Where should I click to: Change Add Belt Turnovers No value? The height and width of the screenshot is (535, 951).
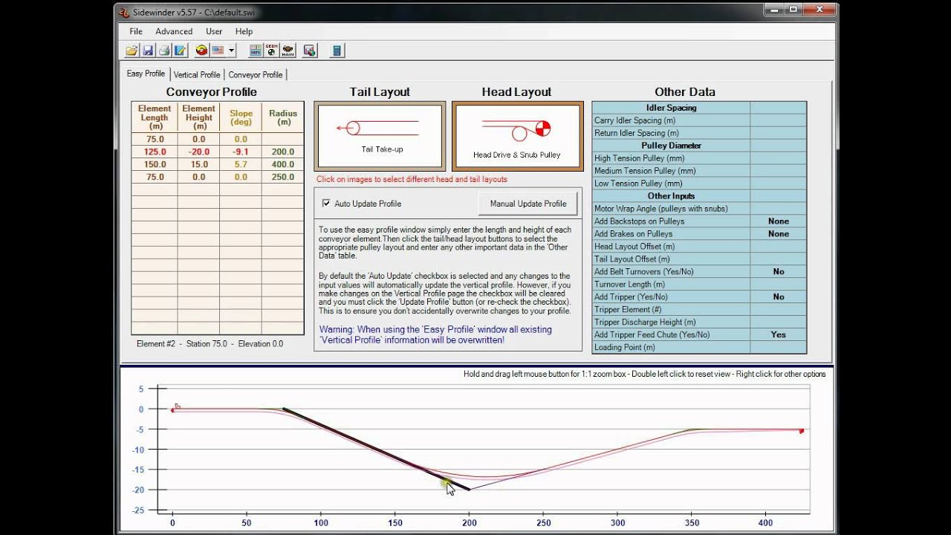pos(778,272)
